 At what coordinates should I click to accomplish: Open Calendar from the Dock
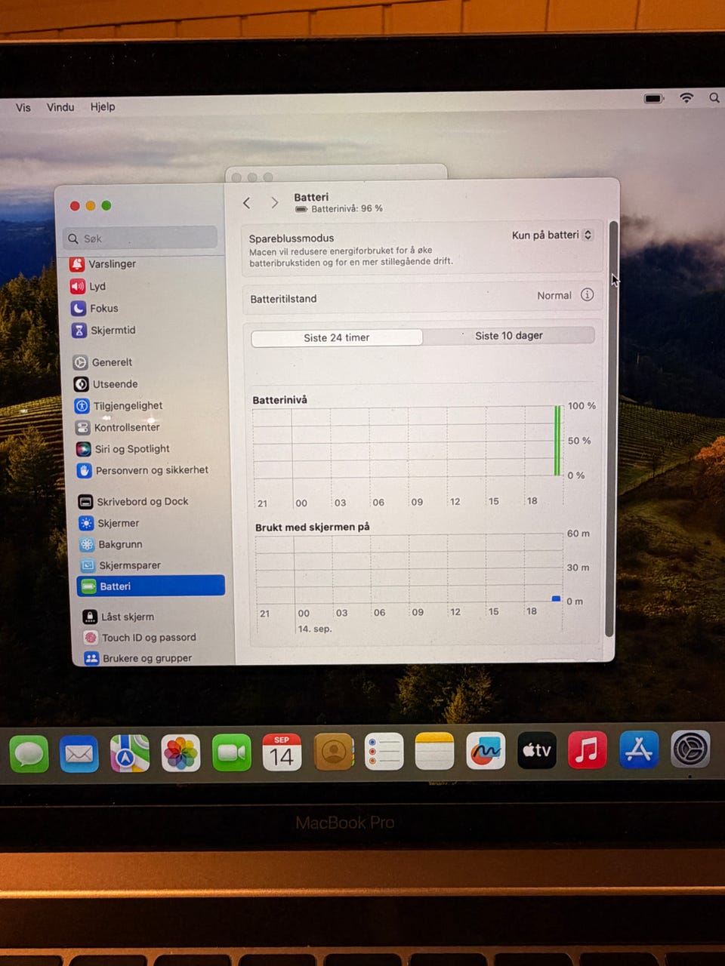click(x=282, y=752)
